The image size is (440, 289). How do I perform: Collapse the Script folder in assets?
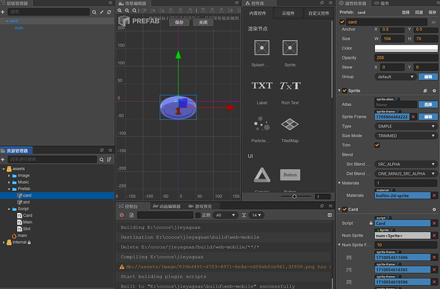[x=9, y=209]
